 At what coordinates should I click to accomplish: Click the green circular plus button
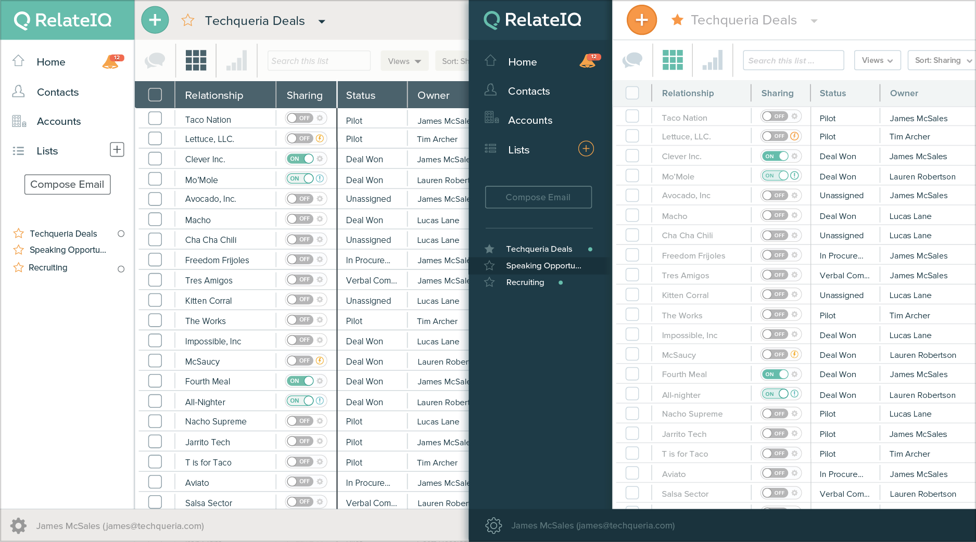tap(155, 20)
